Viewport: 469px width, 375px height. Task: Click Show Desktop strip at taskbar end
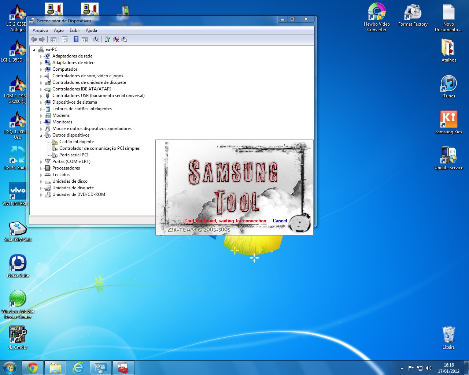point(466,368)
